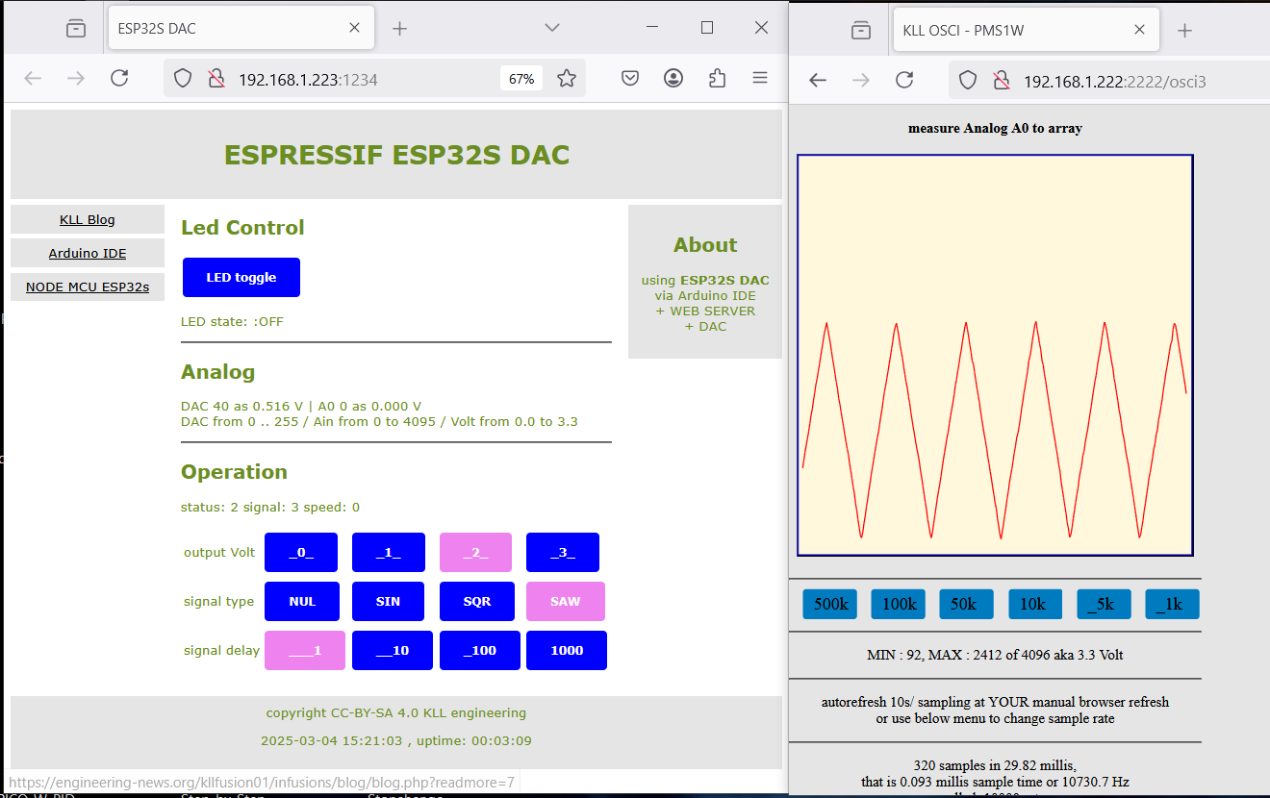Open the NODE MCU ESP32s link
1270x798 pixels.
pyautogui.click(x=88, y=287)
